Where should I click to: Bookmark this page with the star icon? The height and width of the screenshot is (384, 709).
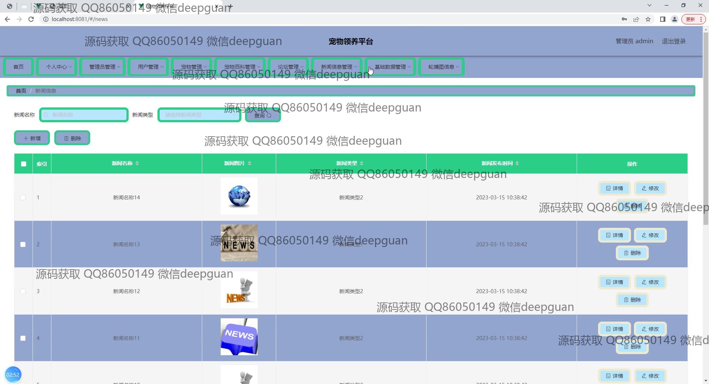click(x=648, y=19)
